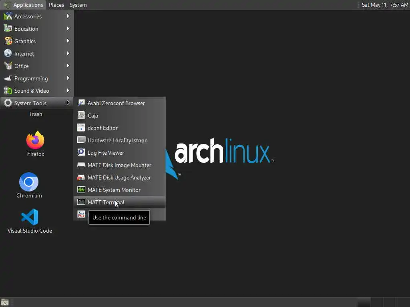Click the Log File Viewer icon
This screenshot has width=410, height=307.
click(81, 152)
